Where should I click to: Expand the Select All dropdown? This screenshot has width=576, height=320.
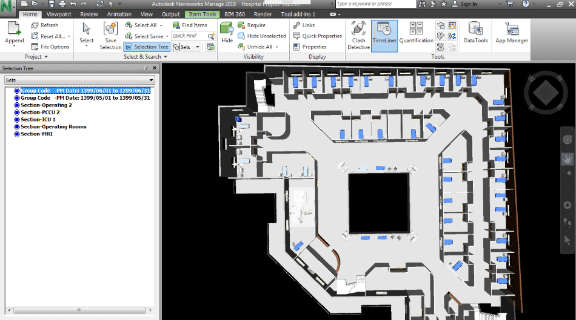click(161, 25)
